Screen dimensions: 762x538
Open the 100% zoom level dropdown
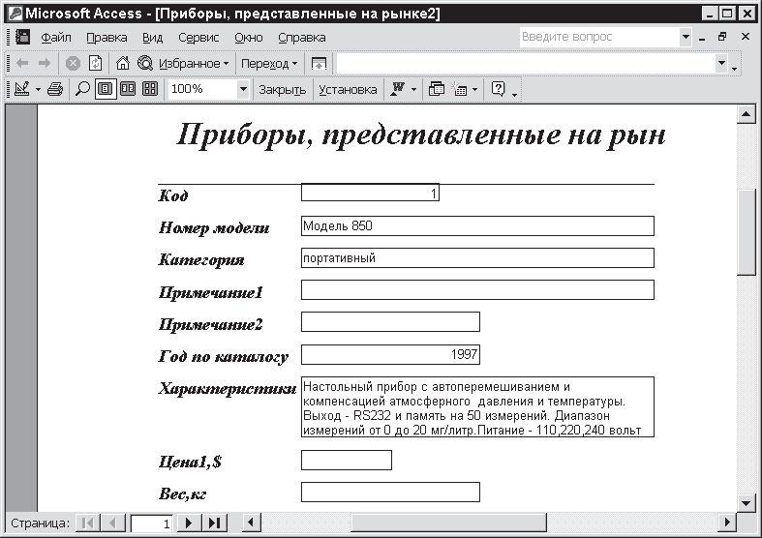coord(242,89)
